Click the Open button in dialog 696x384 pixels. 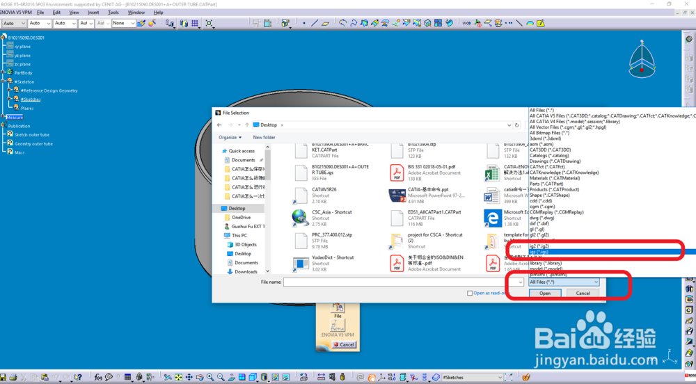[x=545, y=293]
